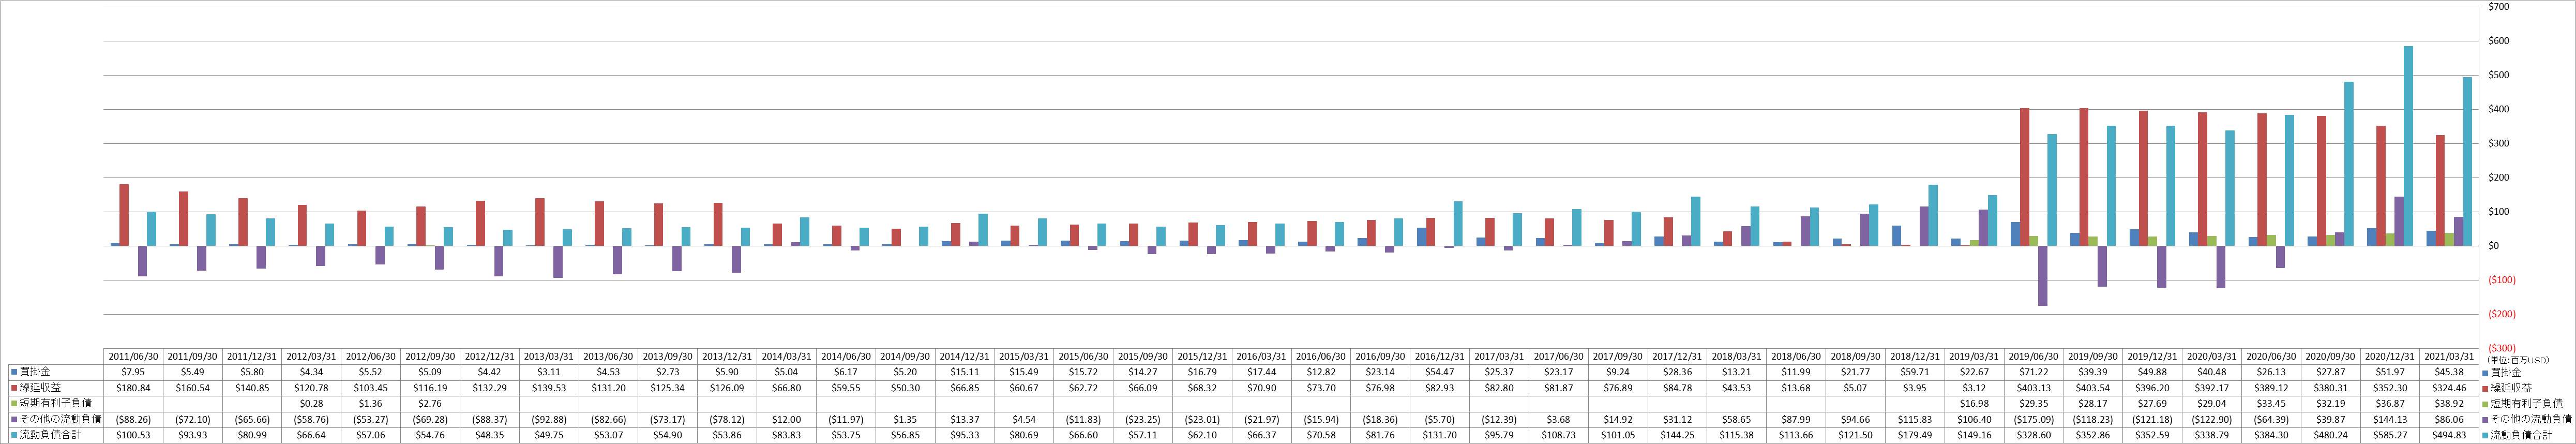Image resolution: width=2576 pixels, height=444 pixels.
Task: Select the 2013/09/30 date column header
Action: coord(668,356)
